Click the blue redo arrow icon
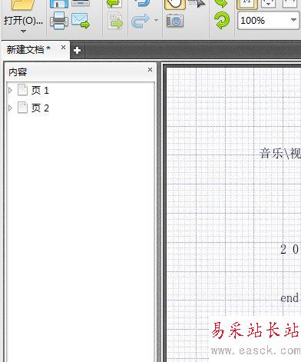 click(141, 21)
